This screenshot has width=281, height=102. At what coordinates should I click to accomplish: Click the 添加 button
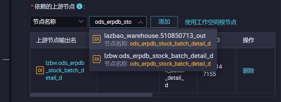click(164, 22)
